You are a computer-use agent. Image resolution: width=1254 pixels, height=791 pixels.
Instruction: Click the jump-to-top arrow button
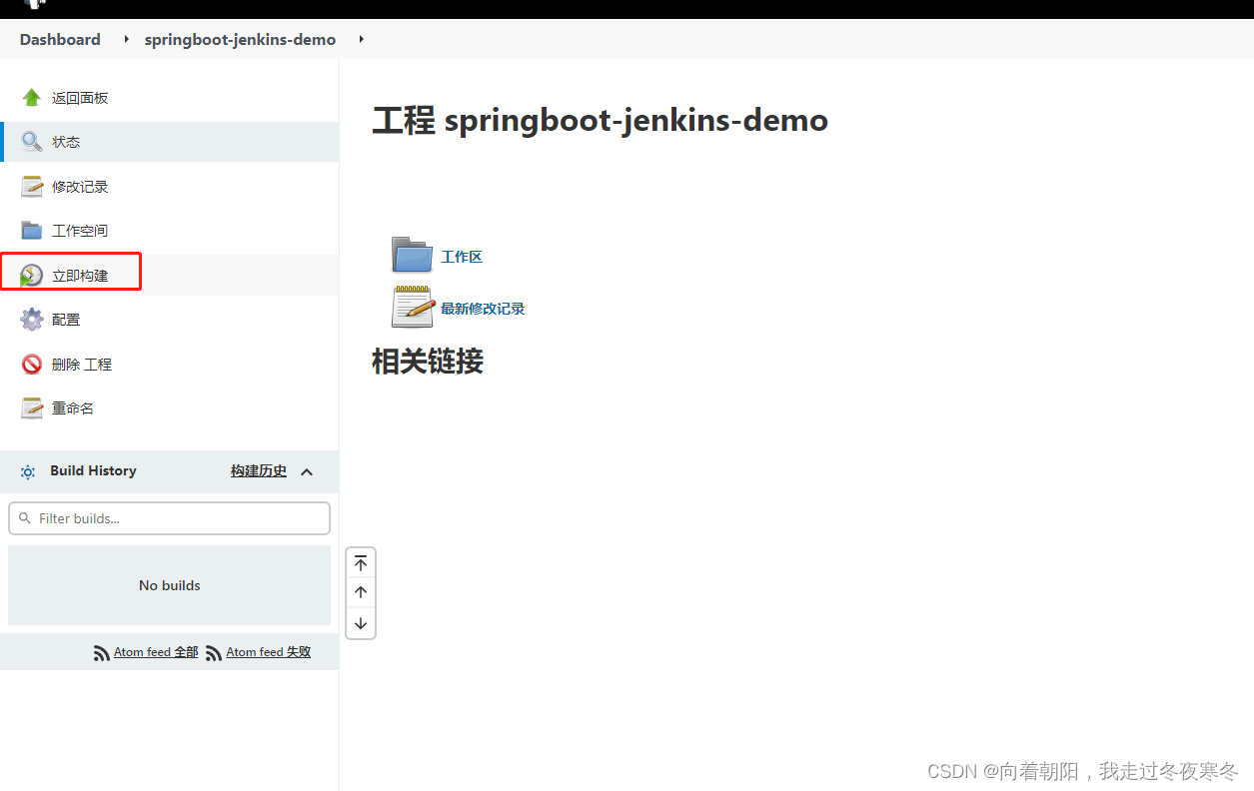361,563
